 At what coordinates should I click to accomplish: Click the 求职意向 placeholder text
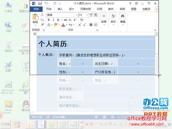(x=99, y=55)
